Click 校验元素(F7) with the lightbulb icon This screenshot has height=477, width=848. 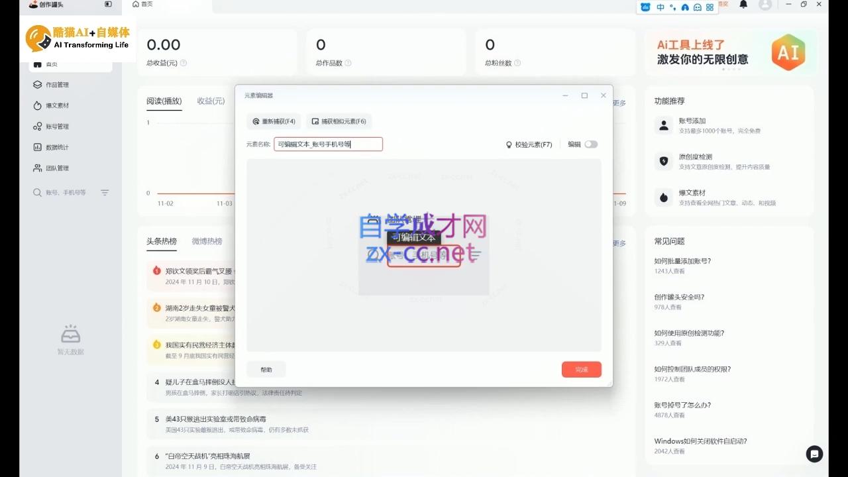(x=529, y=144)
